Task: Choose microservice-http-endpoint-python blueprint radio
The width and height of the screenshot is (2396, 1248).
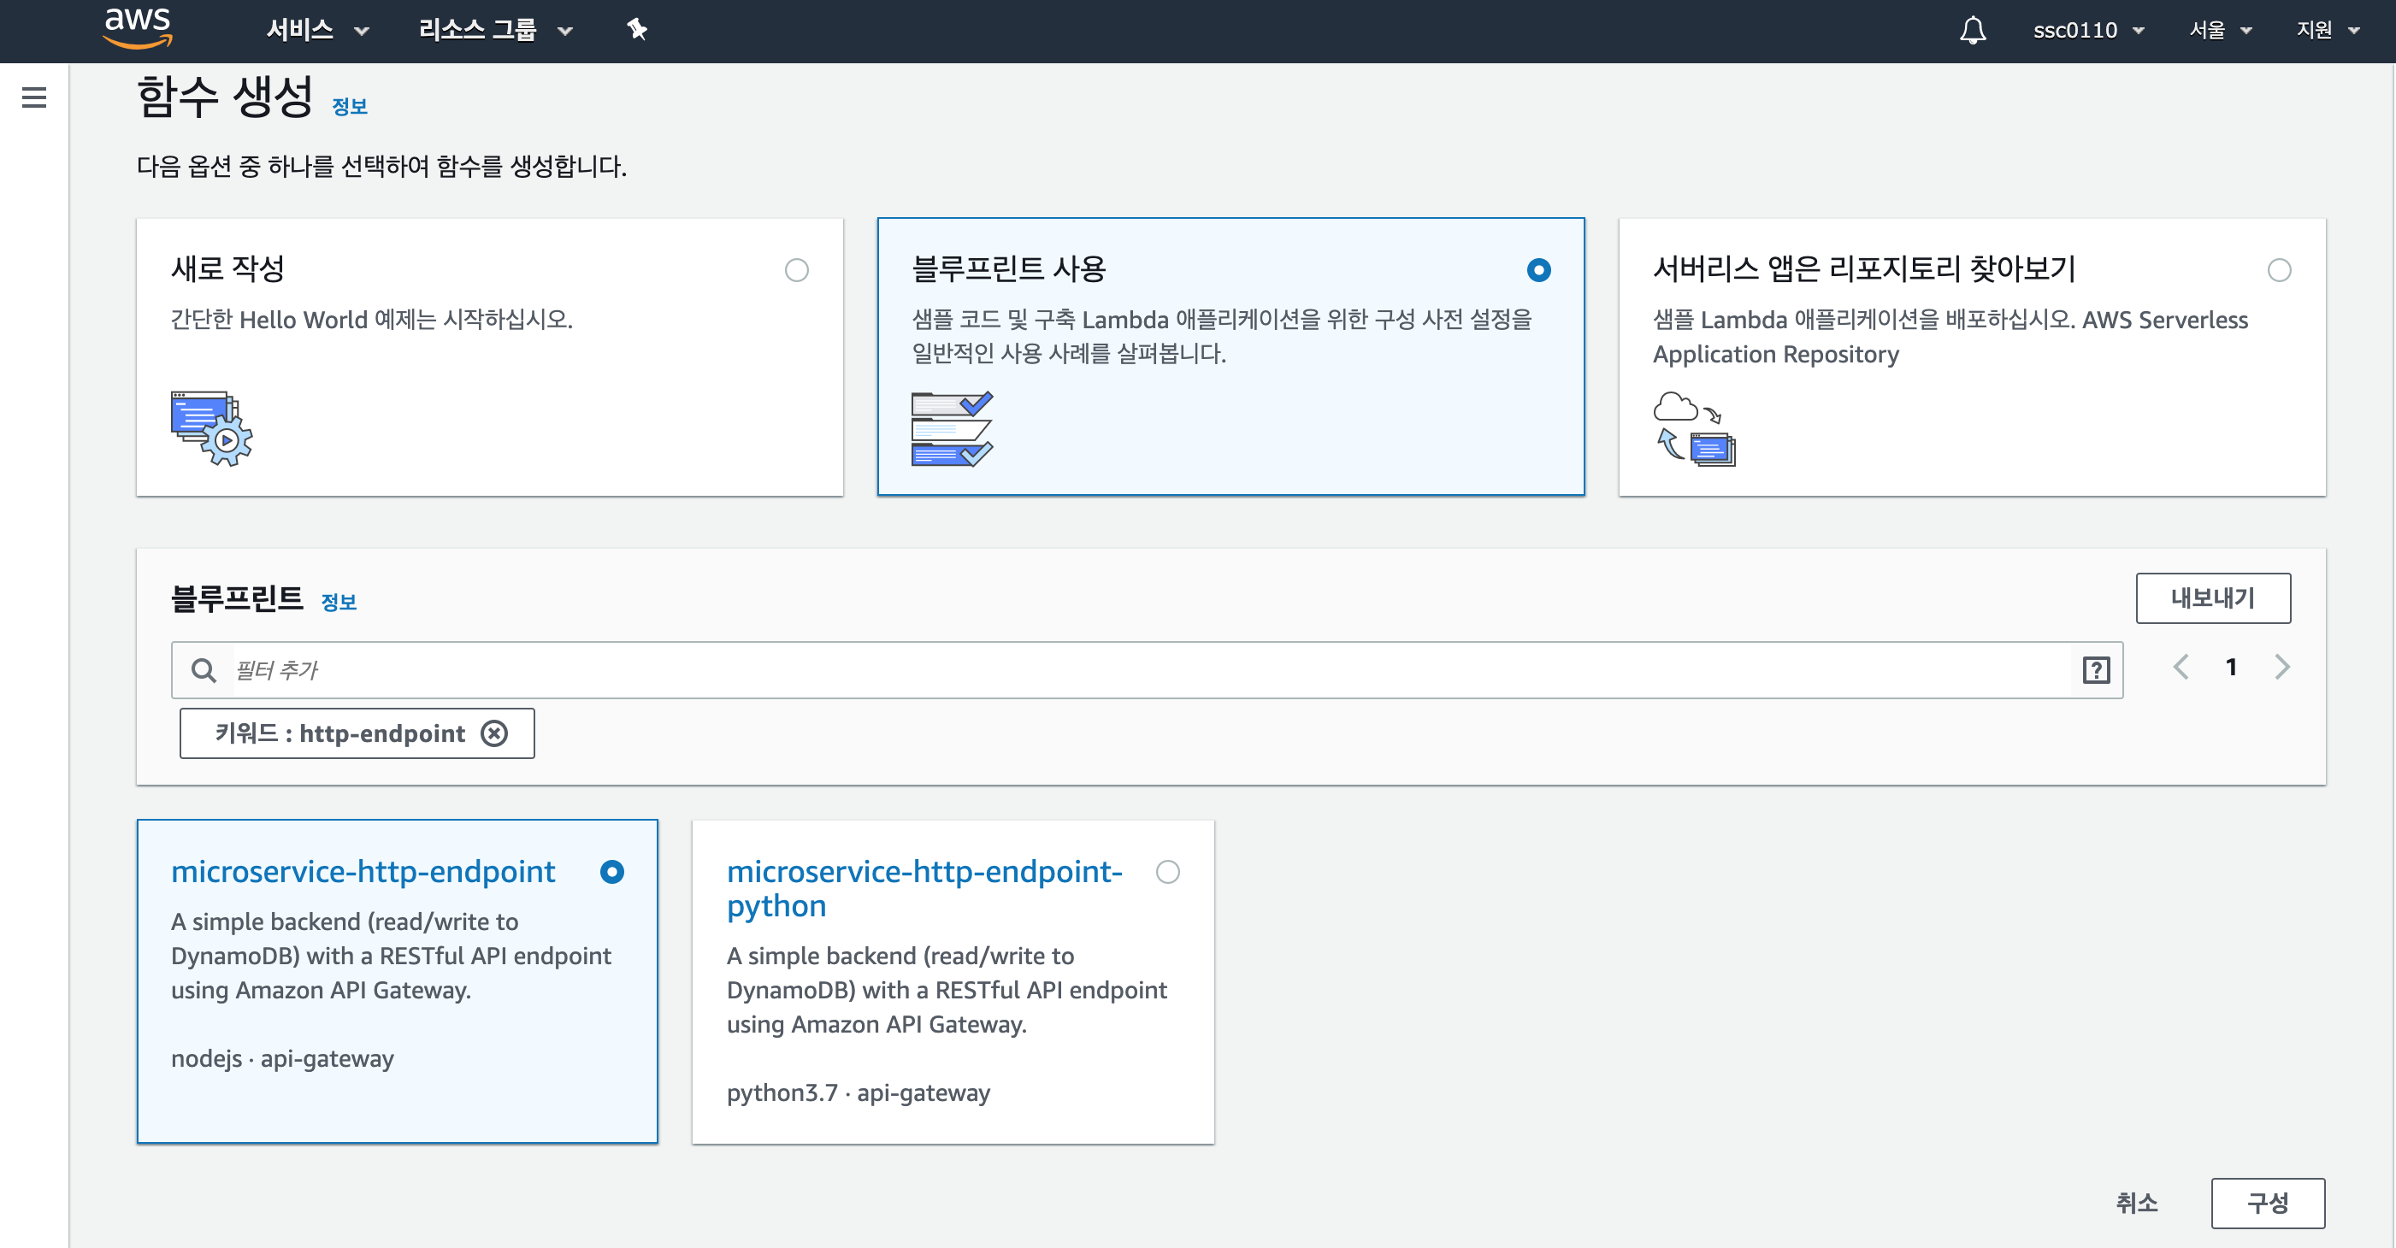Action: tap(1167, 872)
